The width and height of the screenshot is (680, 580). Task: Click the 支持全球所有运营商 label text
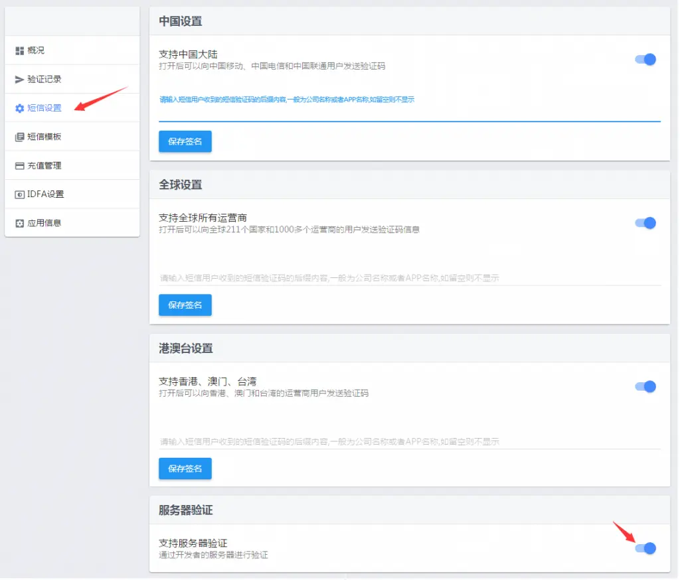tap(203, 218)
